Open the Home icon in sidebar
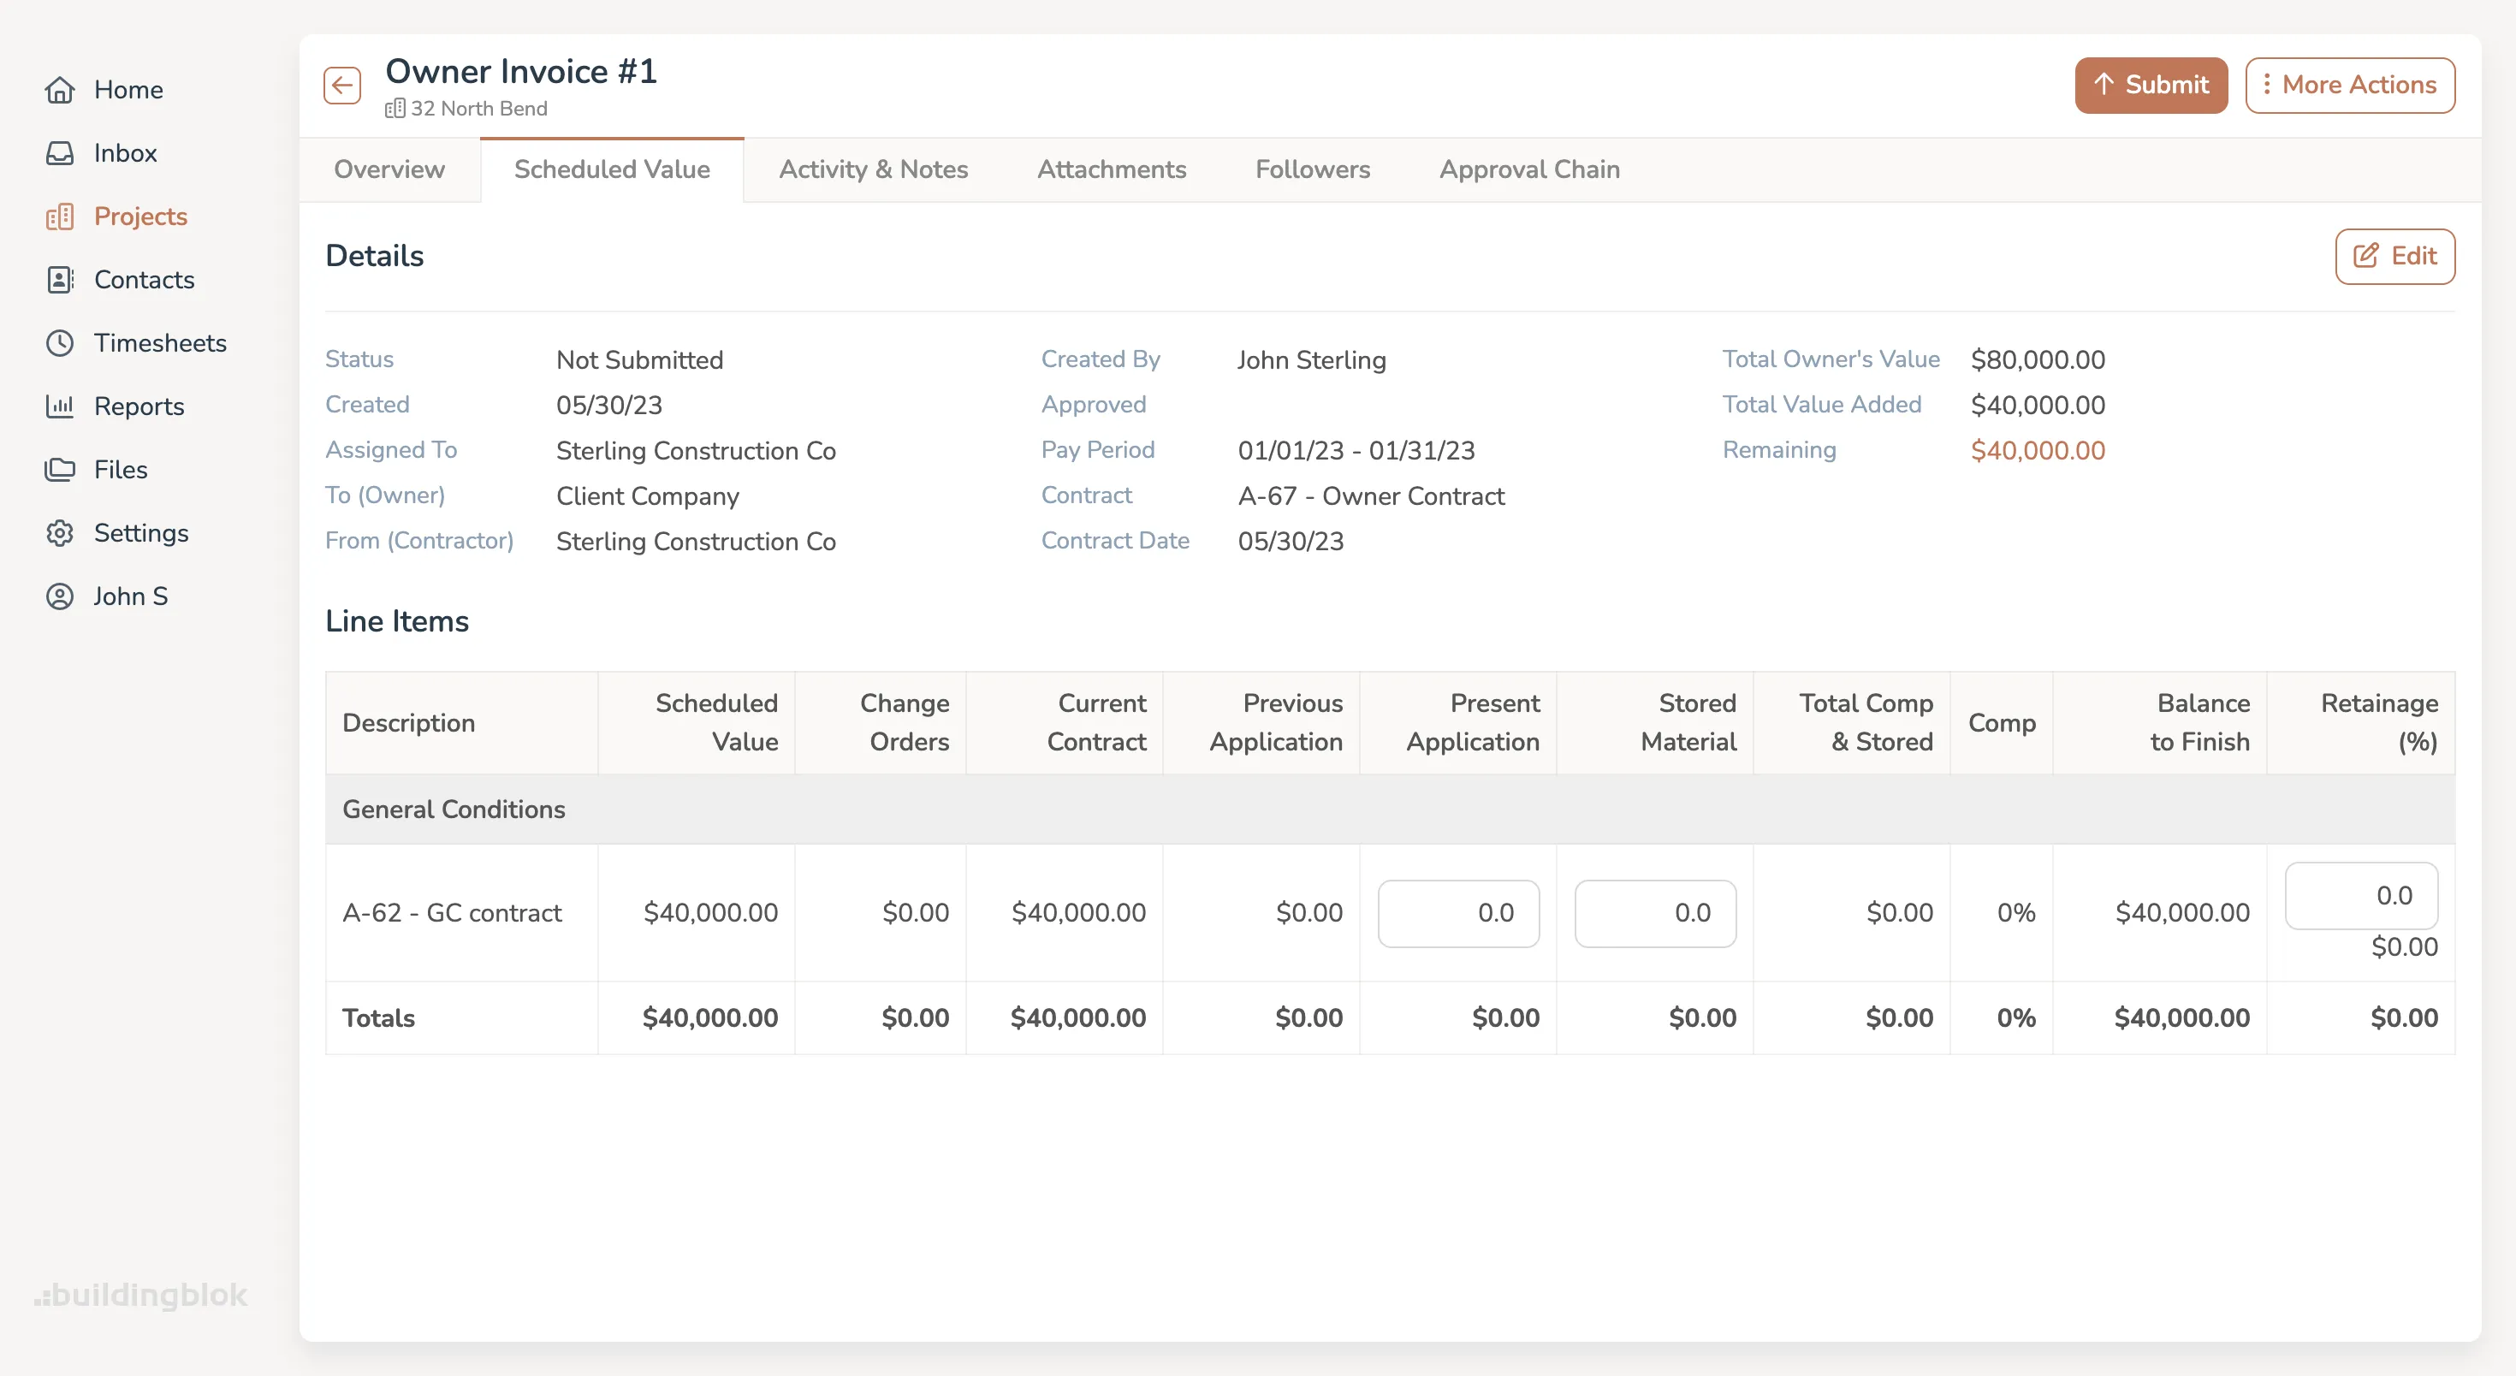 [x=61, y=89]
